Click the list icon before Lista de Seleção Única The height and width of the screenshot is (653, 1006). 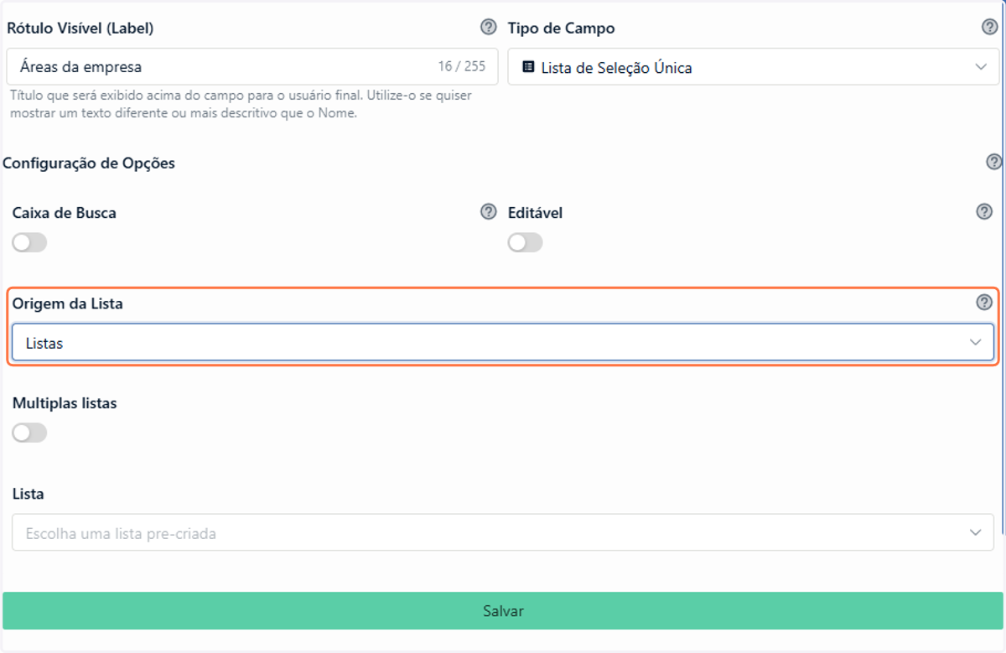(x=528, y=67)
